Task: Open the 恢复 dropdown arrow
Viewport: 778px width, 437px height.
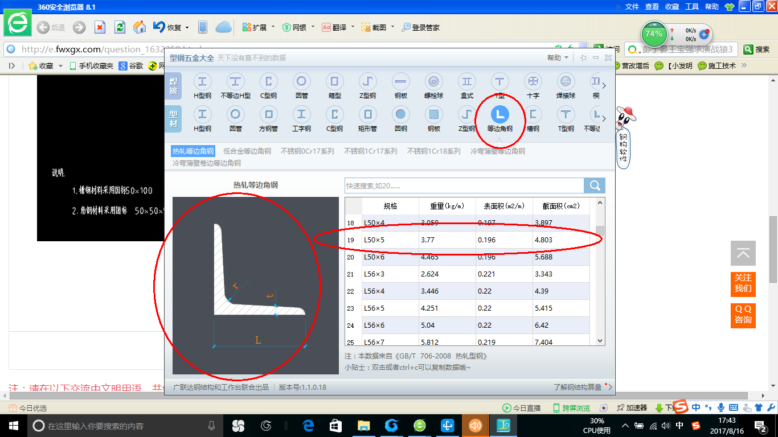Action: (x=186, y=27)
